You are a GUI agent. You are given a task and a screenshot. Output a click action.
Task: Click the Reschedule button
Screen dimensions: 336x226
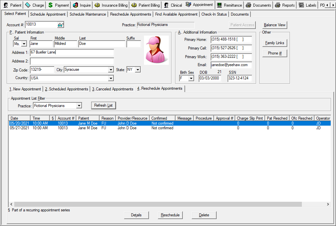point(170,215)
